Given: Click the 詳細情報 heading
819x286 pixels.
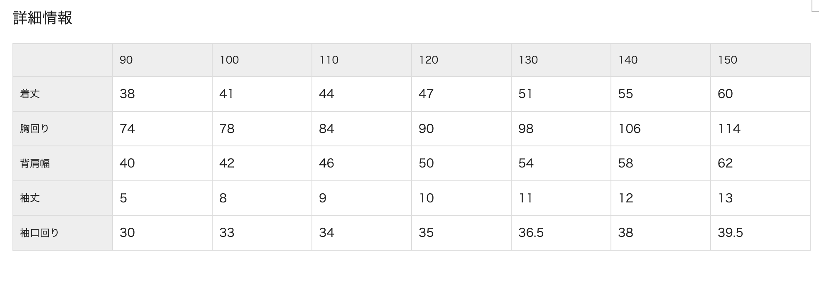Looking at the screenshot, I should [43, 18].
